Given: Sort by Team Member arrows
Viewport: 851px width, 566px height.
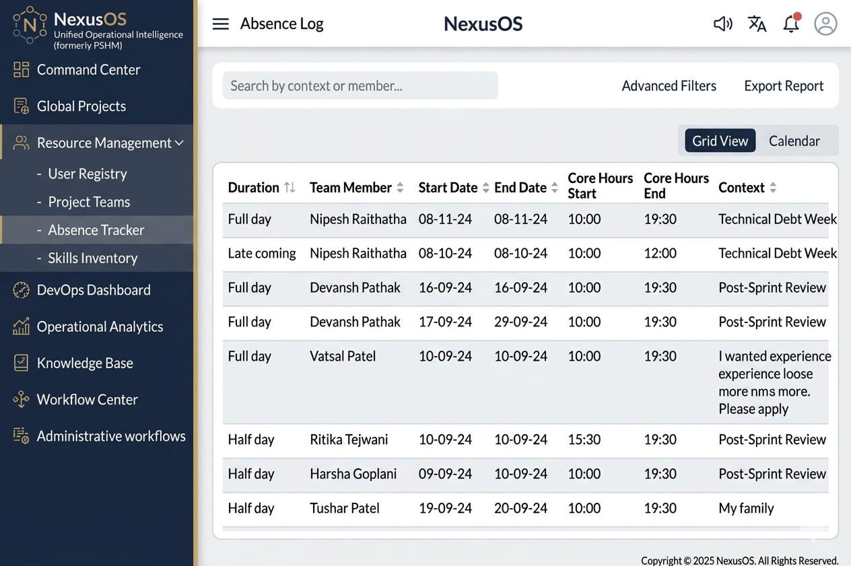Looking at the screenshot, I should point(400,188).
